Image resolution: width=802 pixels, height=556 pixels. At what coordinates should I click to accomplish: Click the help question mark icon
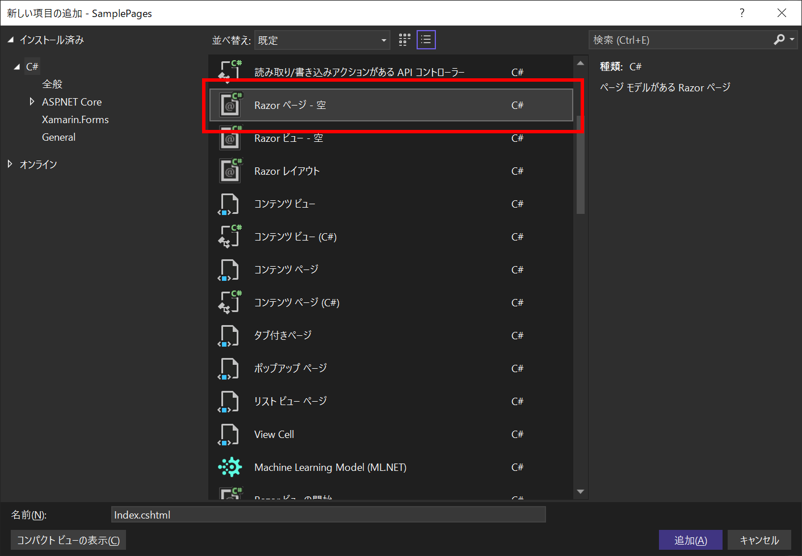pos(742,12)
